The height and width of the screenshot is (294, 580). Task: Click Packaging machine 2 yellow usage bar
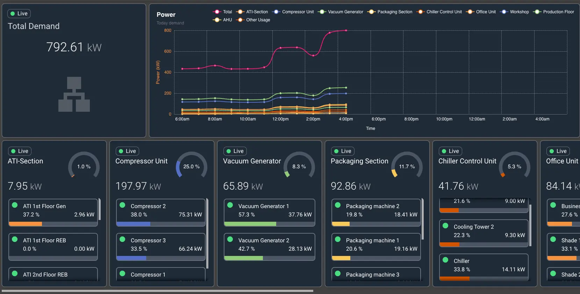[341, 224]
